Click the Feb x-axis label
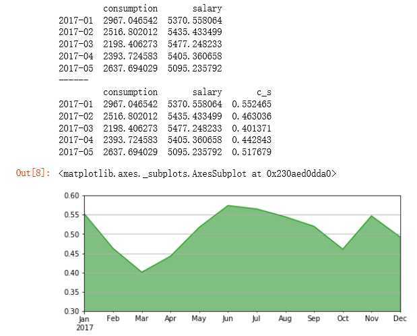This screenshot has height=336, width=417. (113, 318)
